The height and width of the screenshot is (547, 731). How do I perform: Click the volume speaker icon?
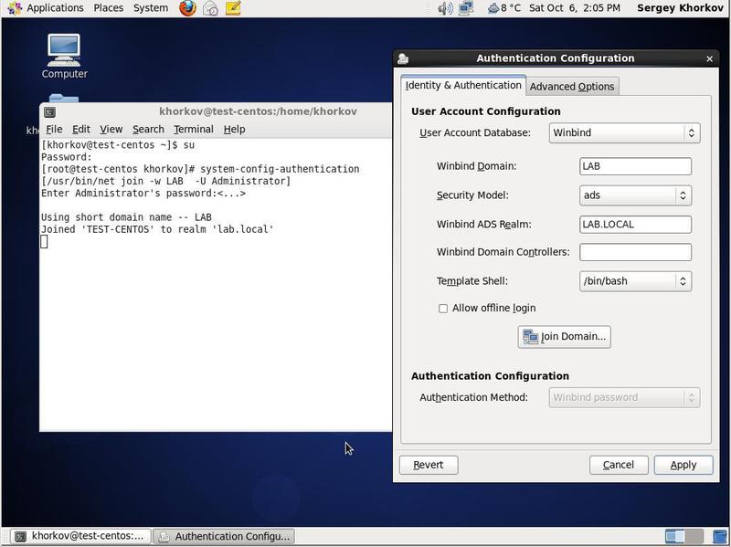pyautogui.click(x=445, y=8)
